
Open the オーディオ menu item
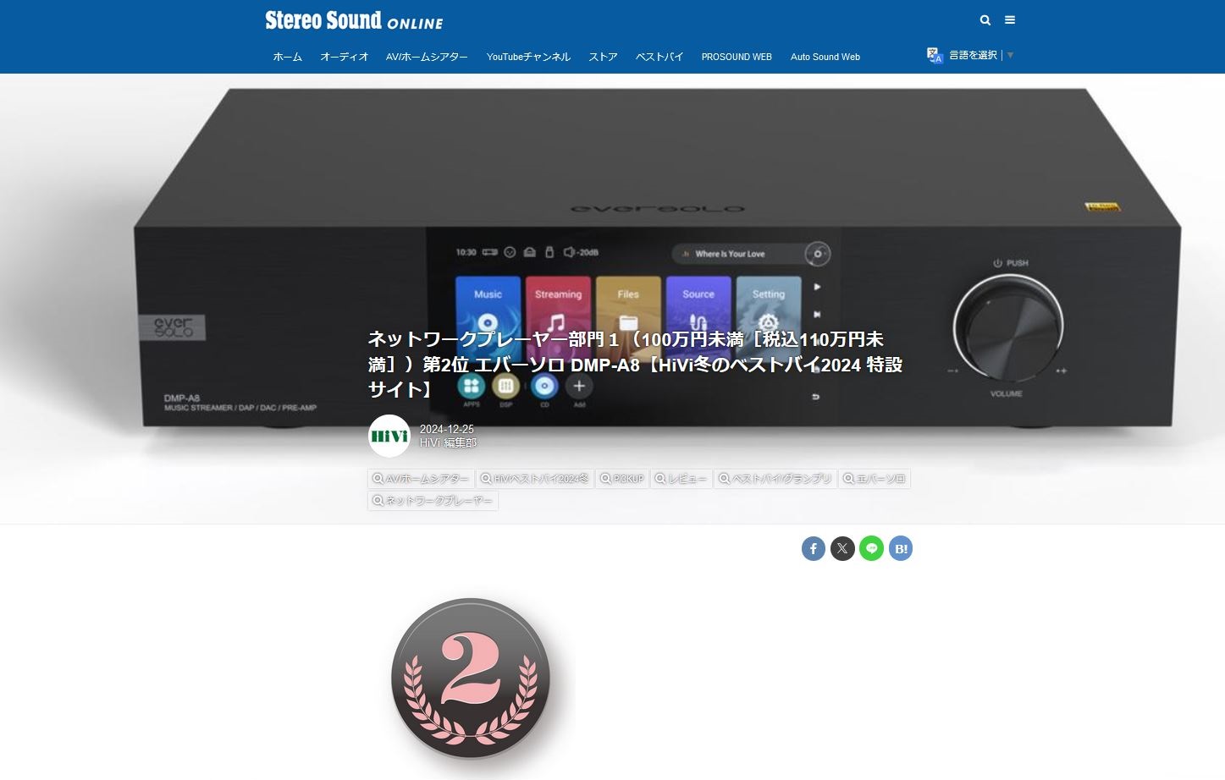[x=344, y=57]
